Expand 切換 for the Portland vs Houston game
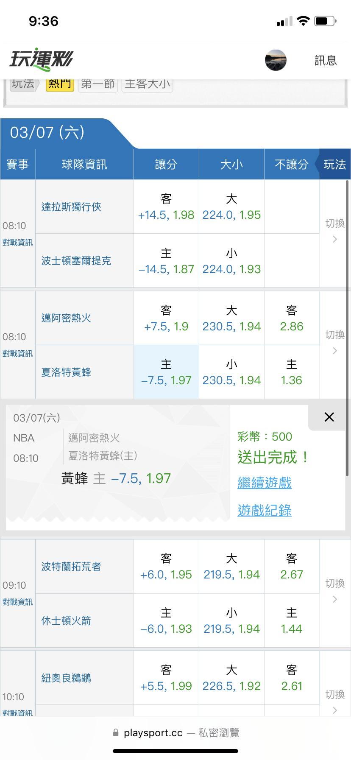Screen dimensions: 351x760 click(334, 591)
